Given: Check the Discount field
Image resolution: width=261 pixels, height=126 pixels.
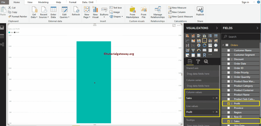Looking at the screenshot, I should point(229,59).
